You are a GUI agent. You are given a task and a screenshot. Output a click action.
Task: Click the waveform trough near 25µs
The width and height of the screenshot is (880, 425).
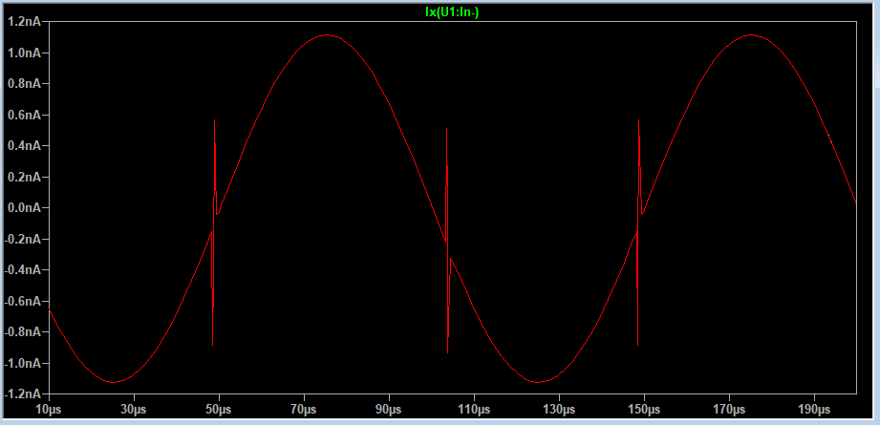(x=113, y=382)
